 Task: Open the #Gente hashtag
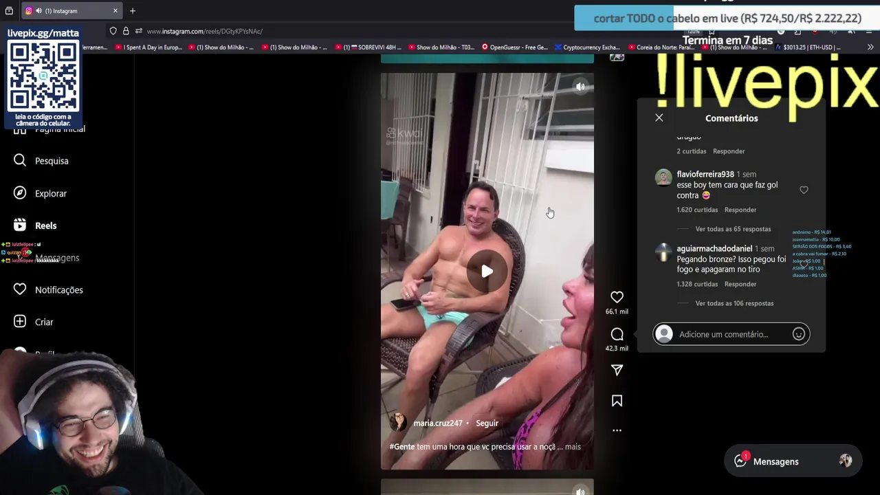[402, 447]
